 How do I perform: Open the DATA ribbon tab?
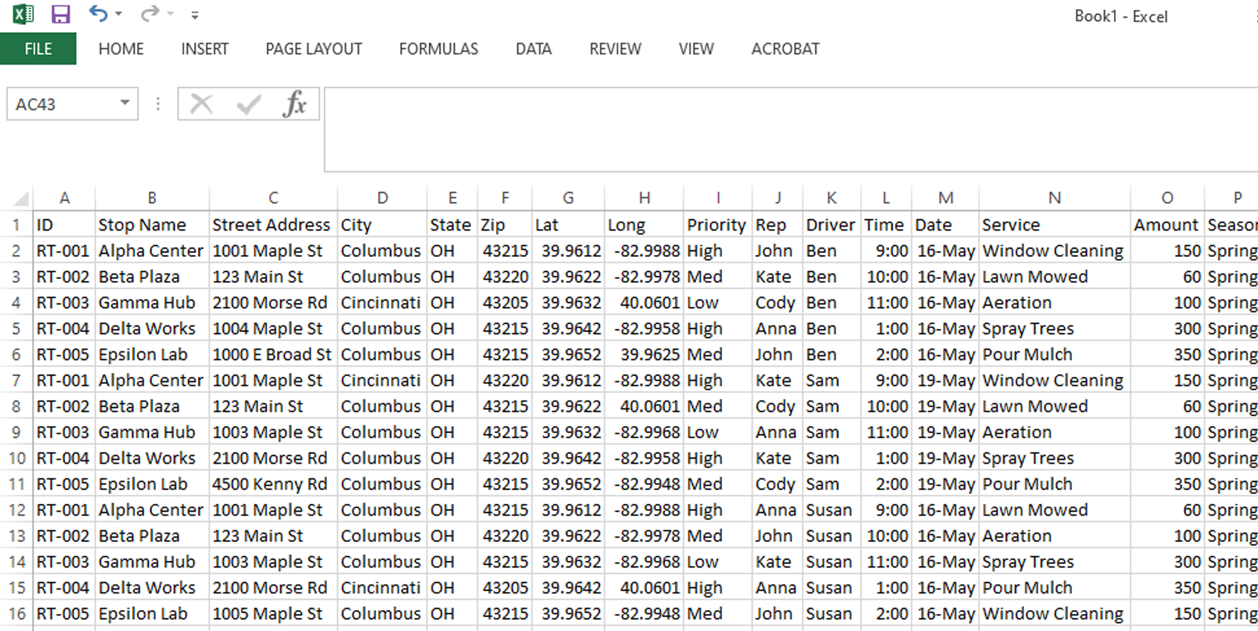pos(533,48)
